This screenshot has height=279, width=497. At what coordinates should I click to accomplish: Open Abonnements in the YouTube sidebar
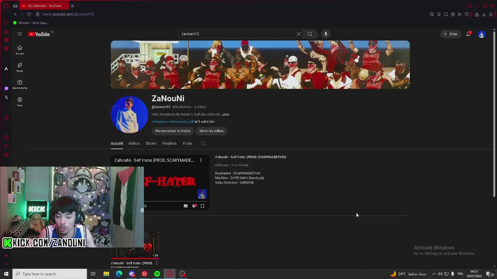coord(20,84)
